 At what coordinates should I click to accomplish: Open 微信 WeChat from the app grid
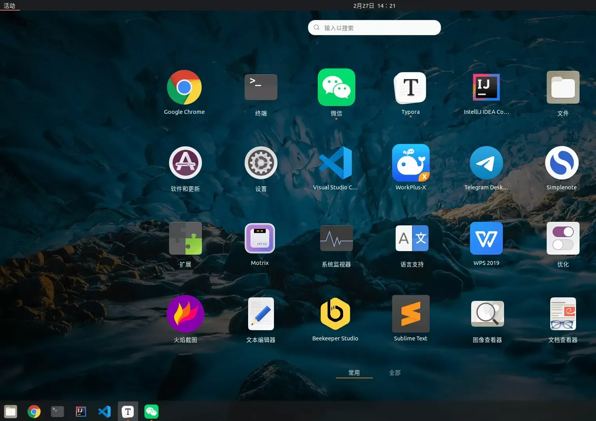tap(337, 87)
